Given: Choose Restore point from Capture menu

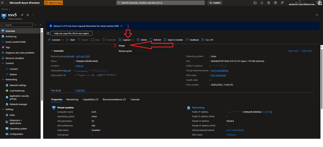Looking at the screenshot, I should [x=125, y=51].
